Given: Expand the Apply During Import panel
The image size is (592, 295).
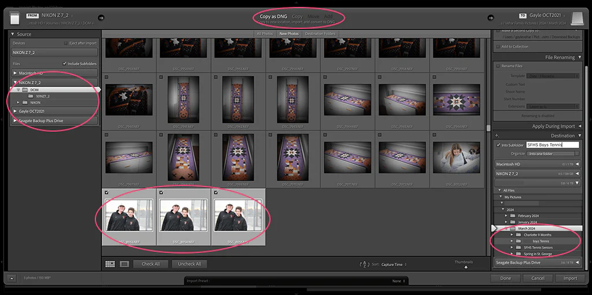Looking at the screenshot, I should pyautogui.click(x=579, y=126).
